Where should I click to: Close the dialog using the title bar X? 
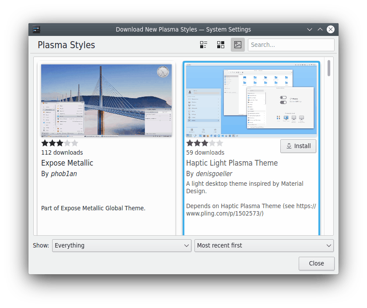pos(331,29)
